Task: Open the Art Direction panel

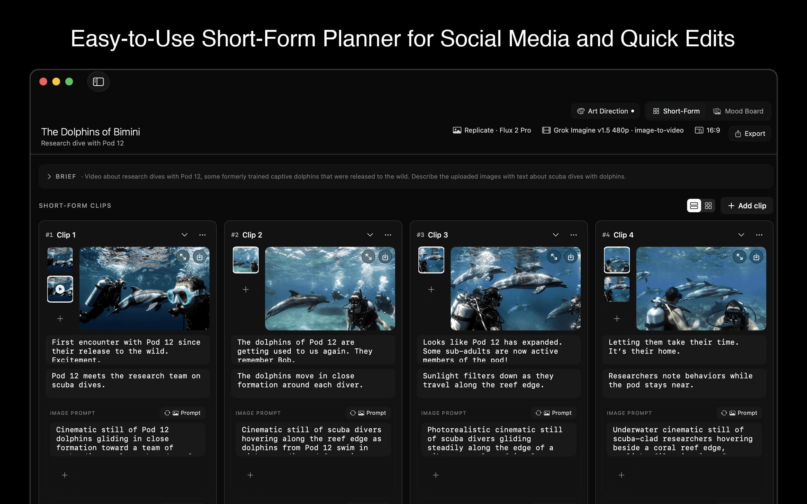Action: pos(605,111)
